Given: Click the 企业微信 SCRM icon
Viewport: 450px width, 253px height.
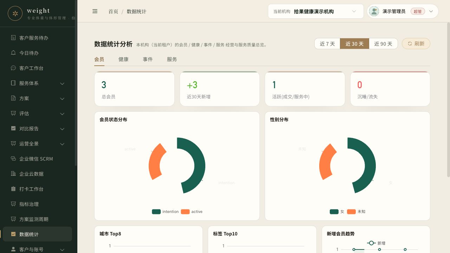Looking at the screenshot, I should pyautogui.click(x=13, y=158).
